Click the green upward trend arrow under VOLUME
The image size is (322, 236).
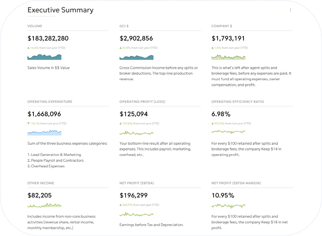point(29,47)
